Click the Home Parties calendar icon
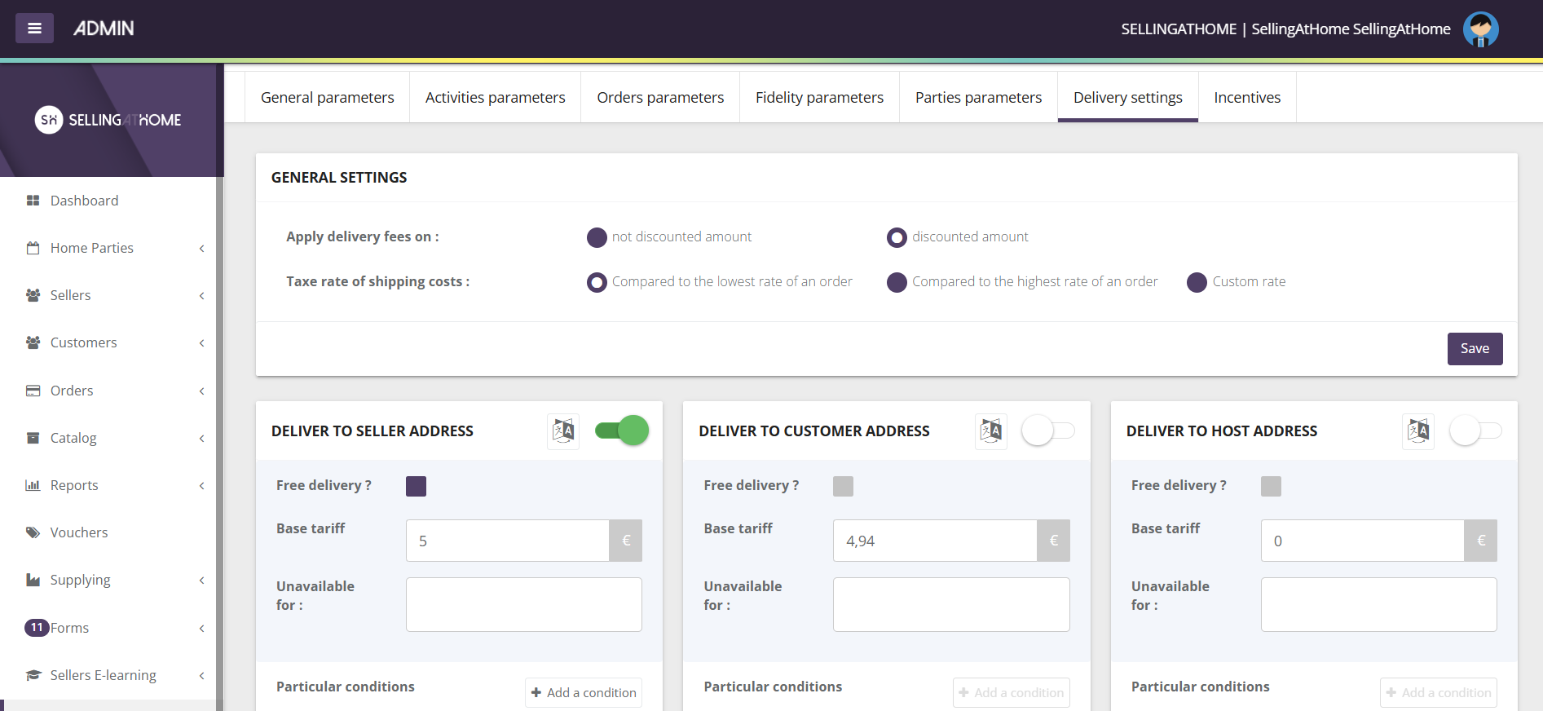Screen dimensions: 1543x711 click(x=33, y=248)
